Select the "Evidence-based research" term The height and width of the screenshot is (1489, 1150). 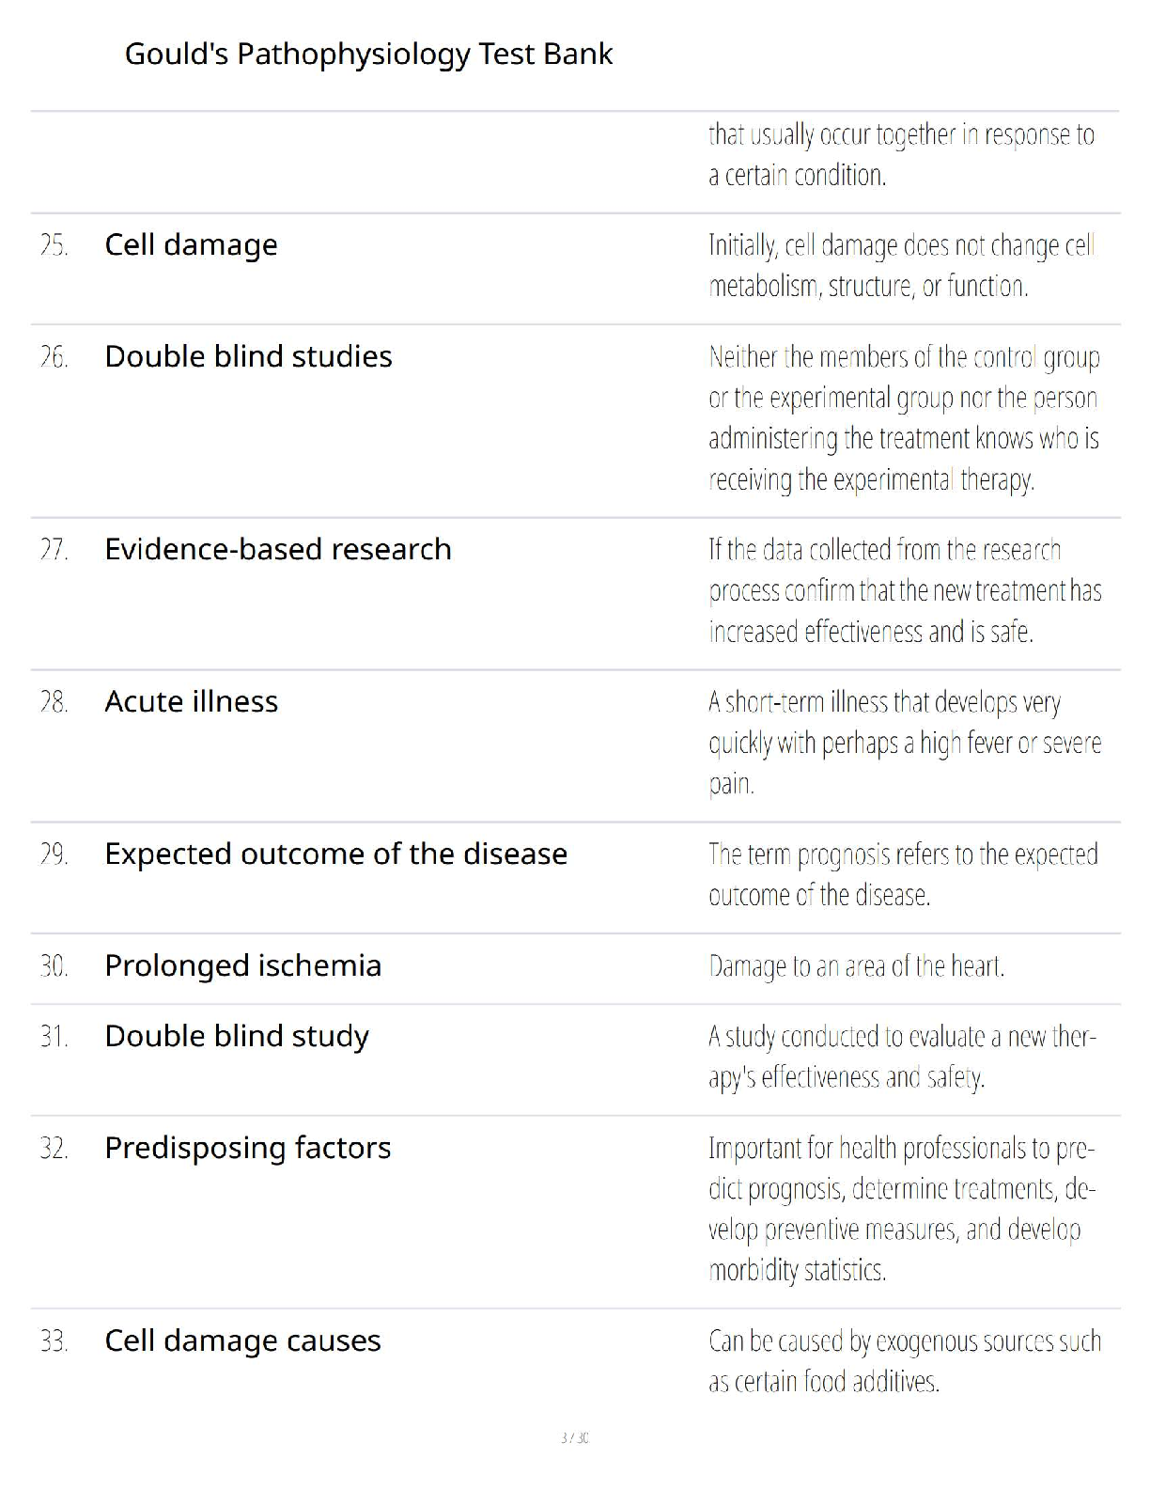point(277,549)
